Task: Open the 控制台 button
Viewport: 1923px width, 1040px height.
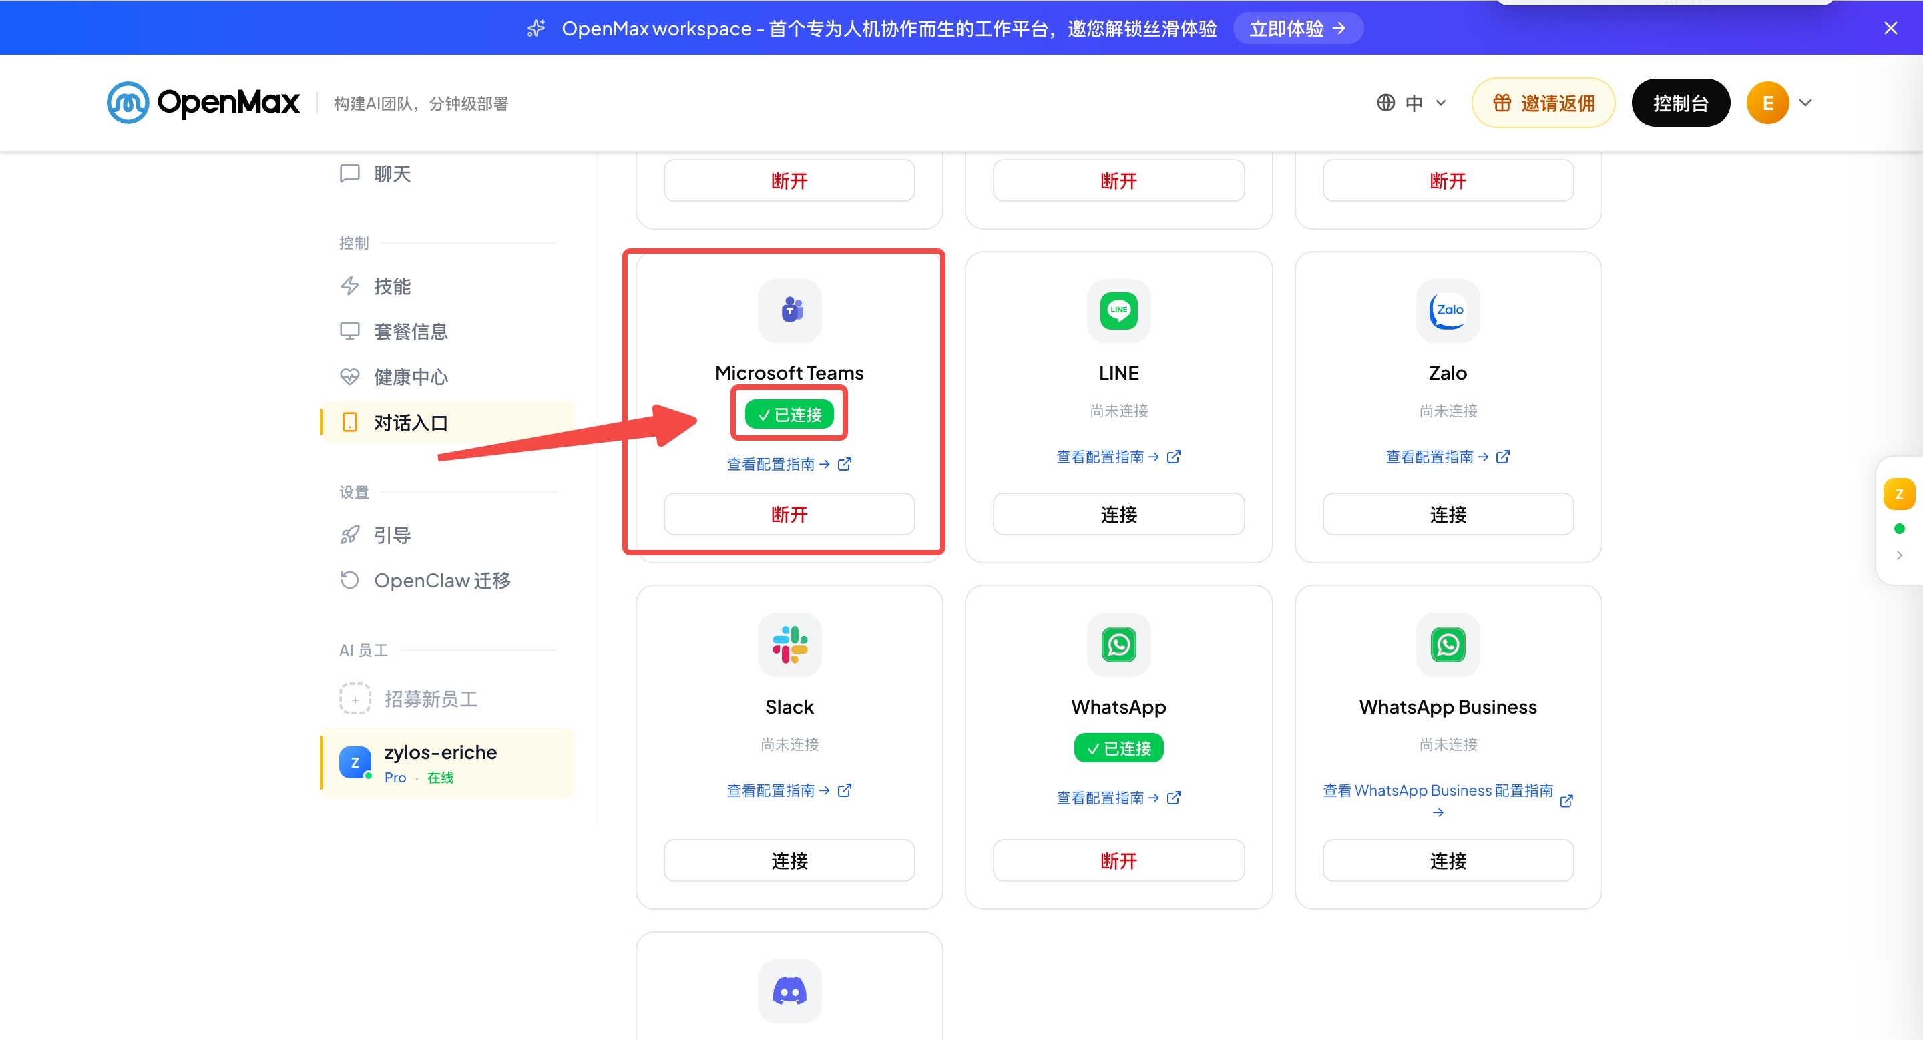Action: click(1681, 103)
